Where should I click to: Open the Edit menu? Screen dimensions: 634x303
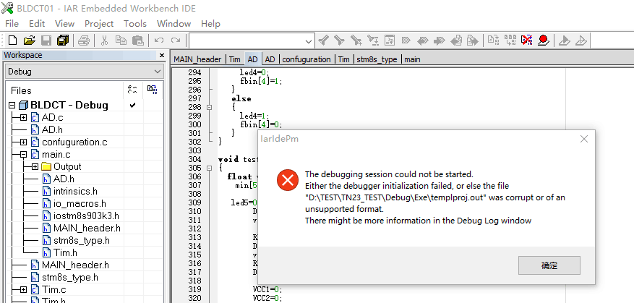tap(37, 23)
